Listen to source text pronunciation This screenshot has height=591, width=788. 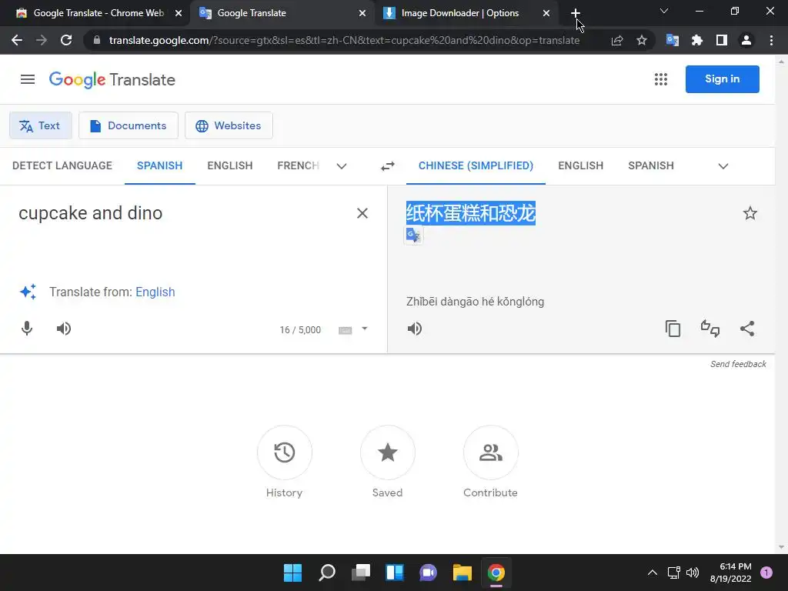coord(63,329)
